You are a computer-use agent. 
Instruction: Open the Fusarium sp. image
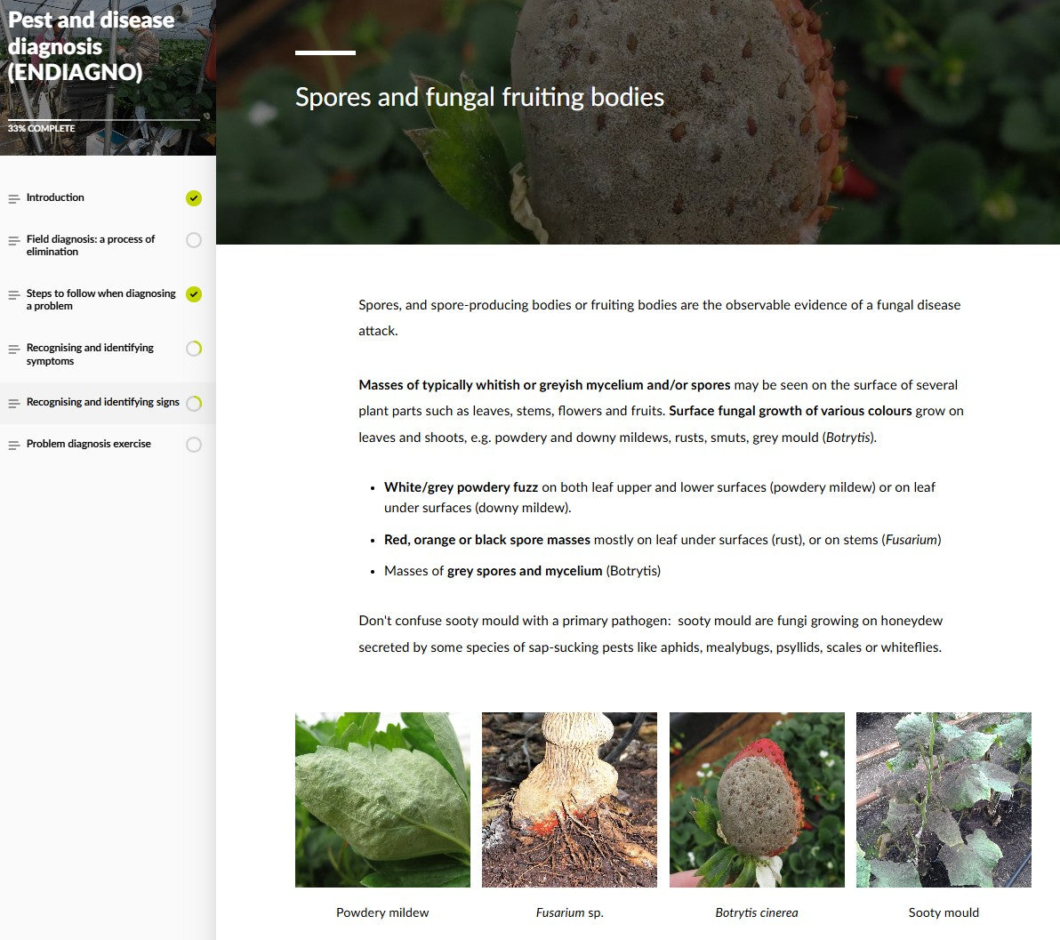(x=569, y=799)
